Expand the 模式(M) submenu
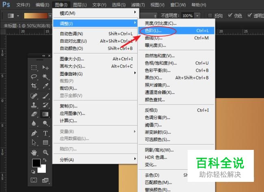264x192 pixels. pyautogui.click(x=96, y=13)
